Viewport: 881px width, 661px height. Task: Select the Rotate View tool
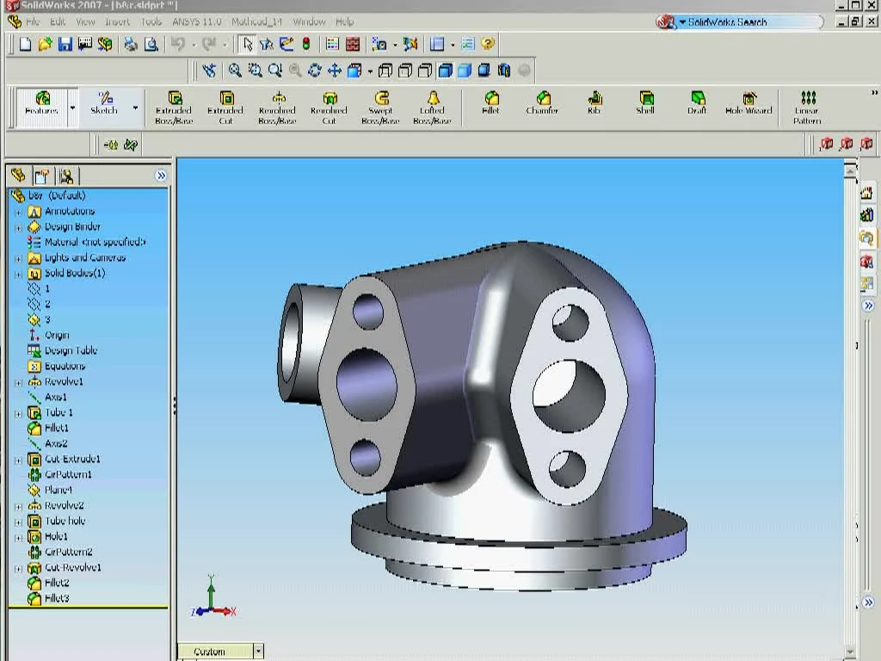315,71
